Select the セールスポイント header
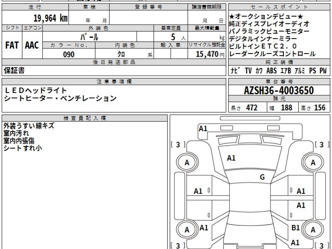This screenshot has width=332, height=249. pyautogui.click(x=279, y=7)
